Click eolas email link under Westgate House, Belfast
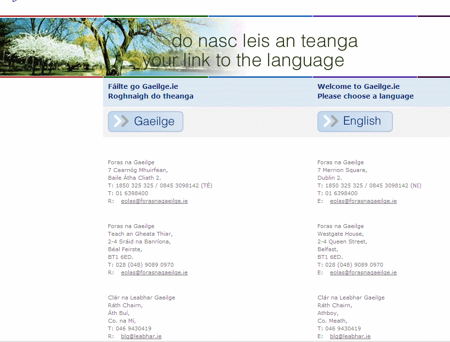Viewport: 450px width, 342px height. pyautogui.click(x=363, y=272)
